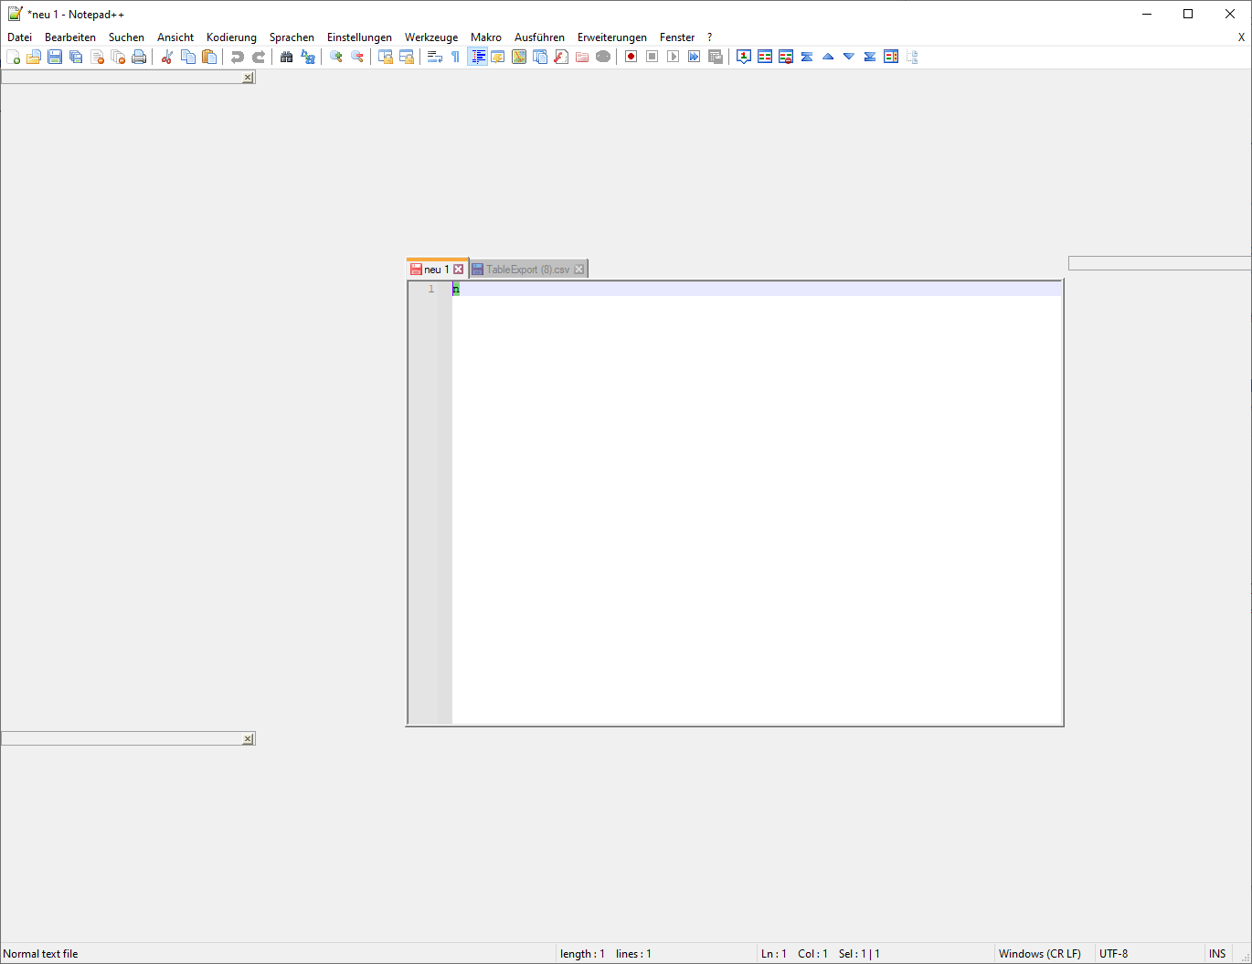Open the user defined language icon

click(x=498, y=57)
